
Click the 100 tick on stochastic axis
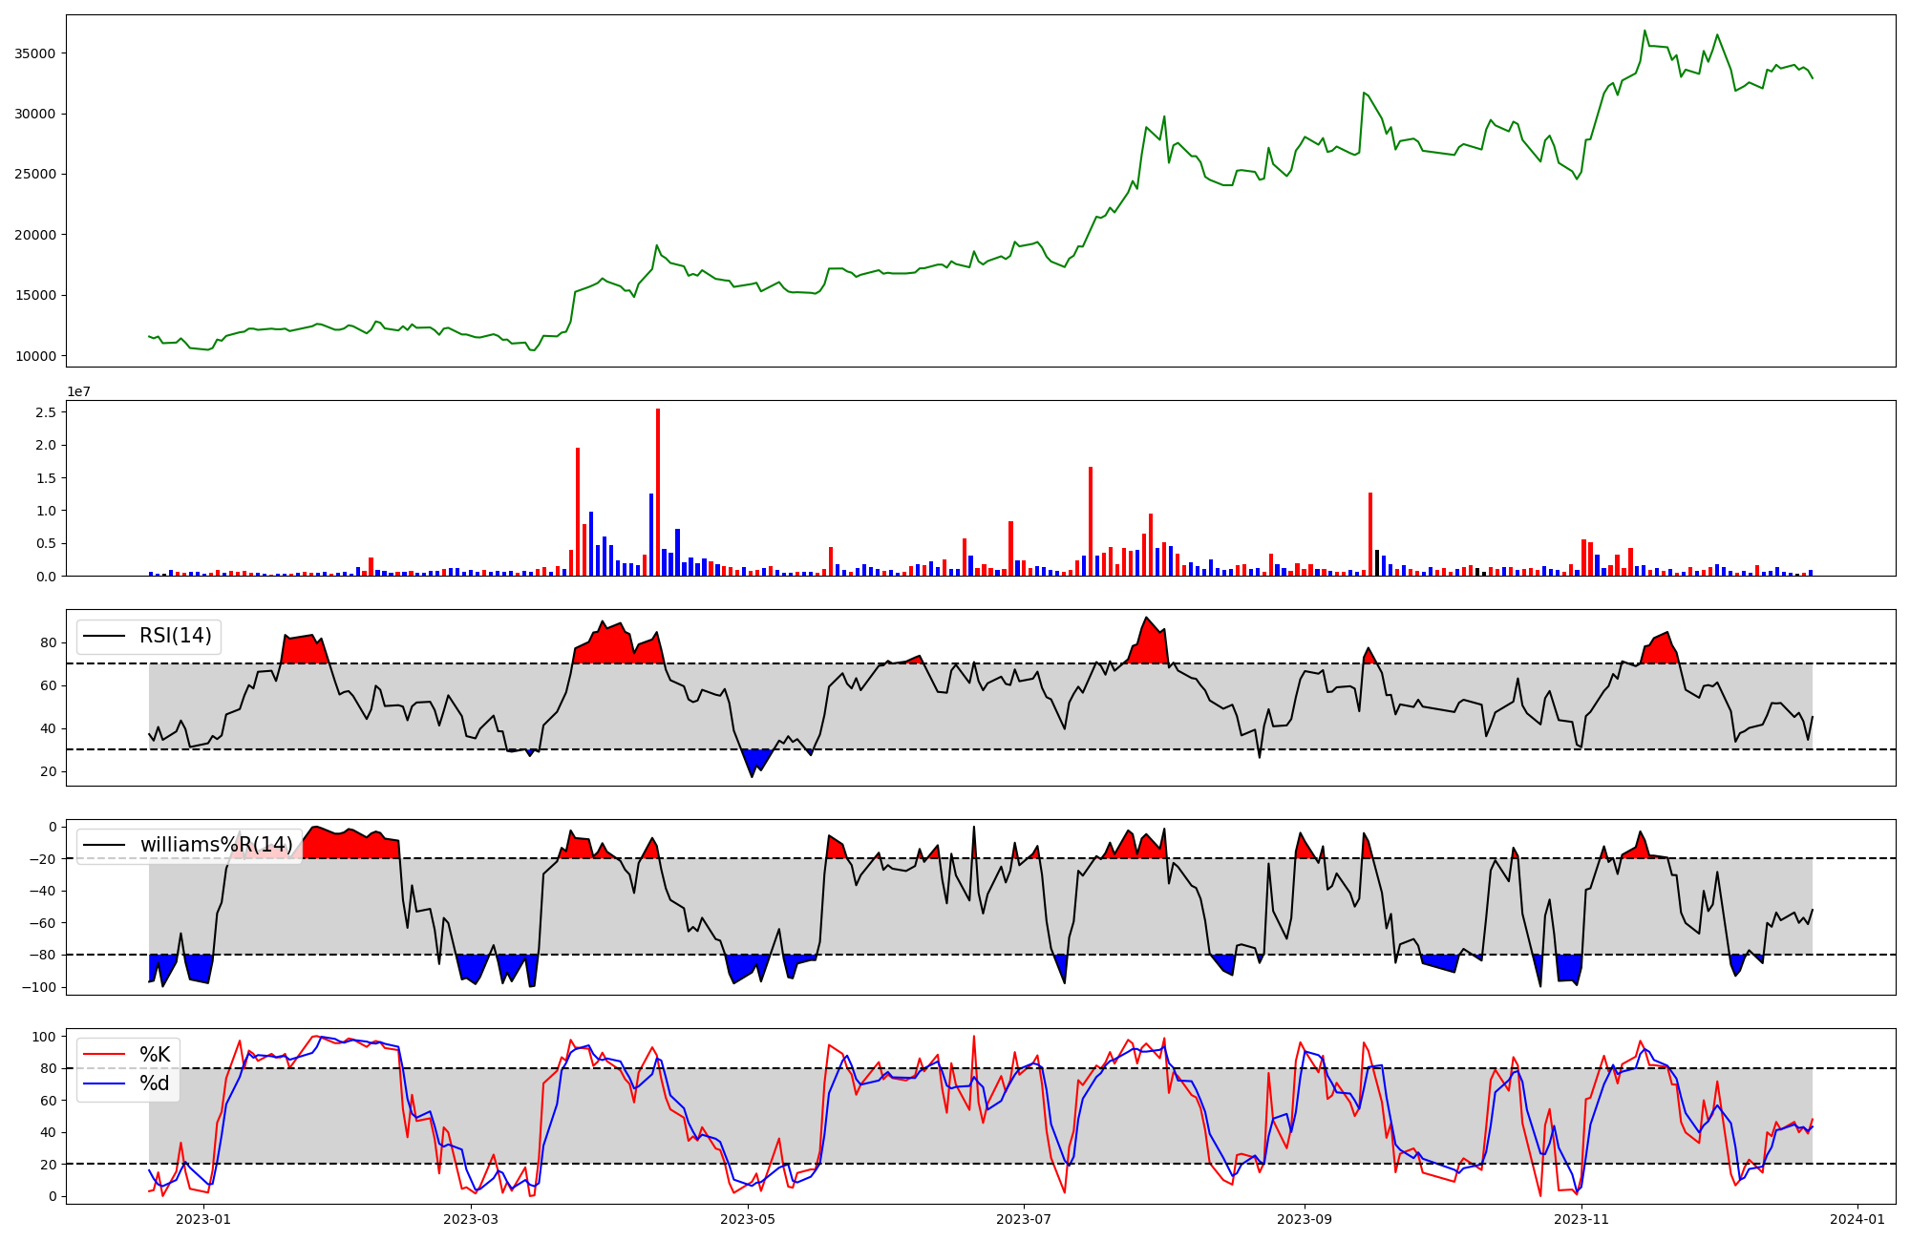[x=45, y=1037]
